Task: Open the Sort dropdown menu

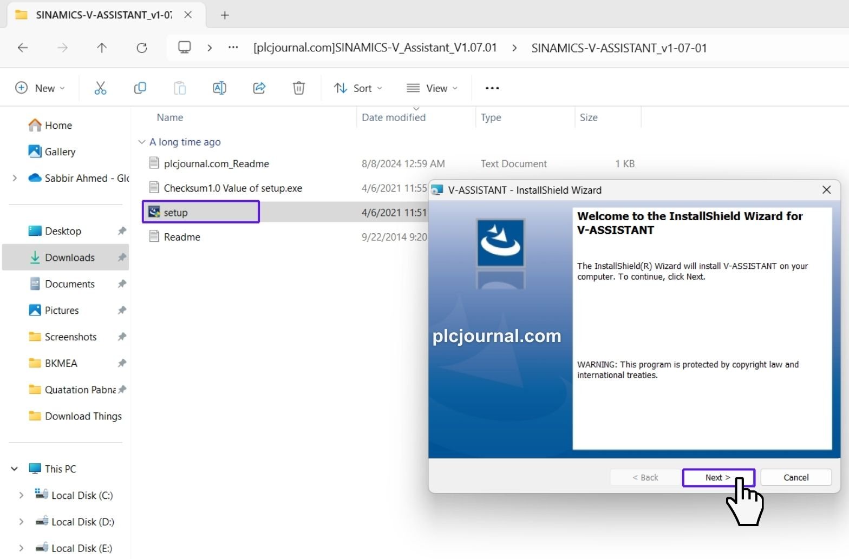Action: tap(358, 88)
